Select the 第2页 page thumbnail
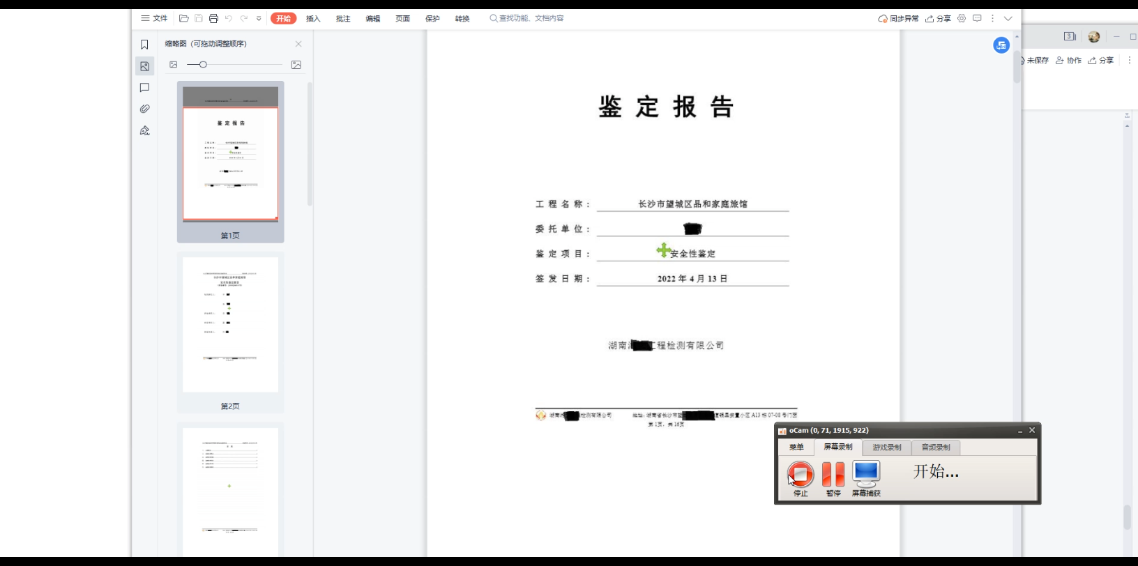Viewport: 1138px width, 566px height. coord(230,332)
